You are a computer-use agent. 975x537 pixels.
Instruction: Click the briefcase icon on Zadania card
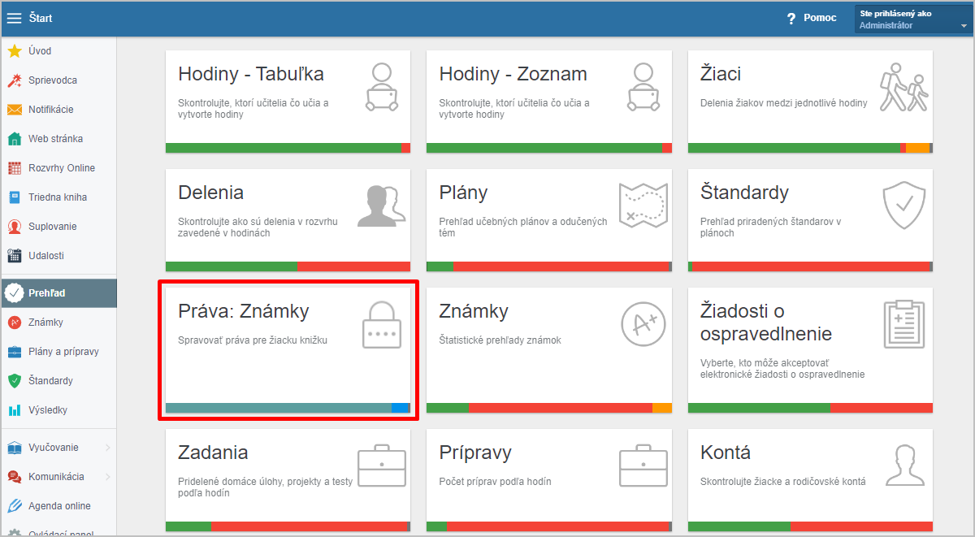click(382, 466)
